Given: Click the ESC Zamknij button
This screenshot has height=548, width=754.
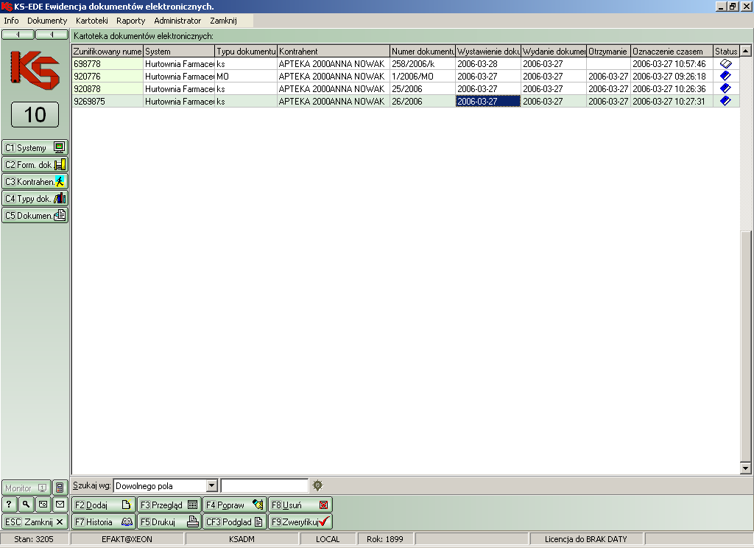Looking at the screenshot, I should pyautogui.click(x=35, y=521).
